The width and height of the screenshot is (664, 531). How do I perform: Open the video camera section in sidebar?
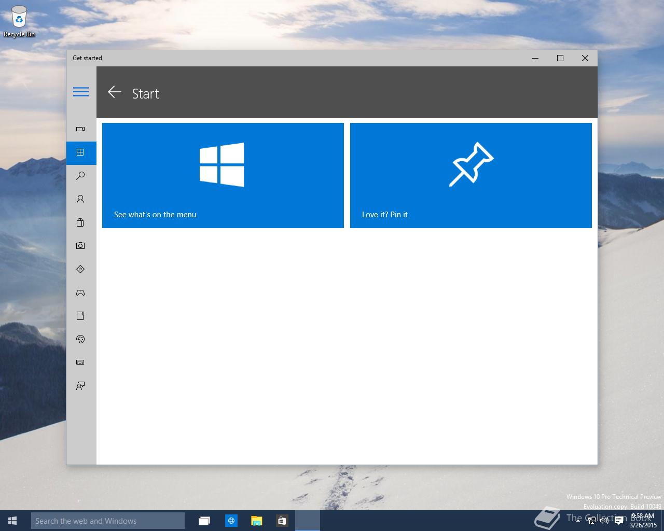(80, 129)
